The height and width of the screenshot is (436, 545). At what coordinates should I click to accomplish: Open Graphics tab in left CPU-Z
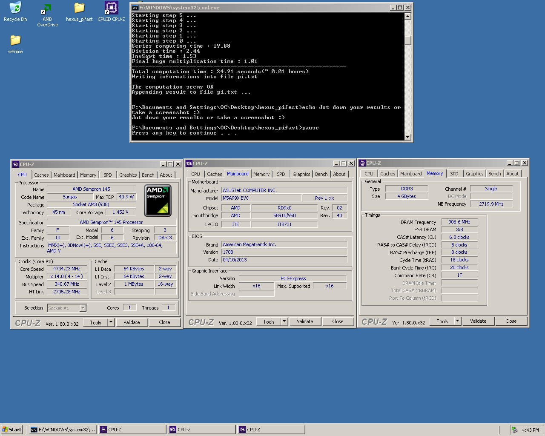point(128,175)
